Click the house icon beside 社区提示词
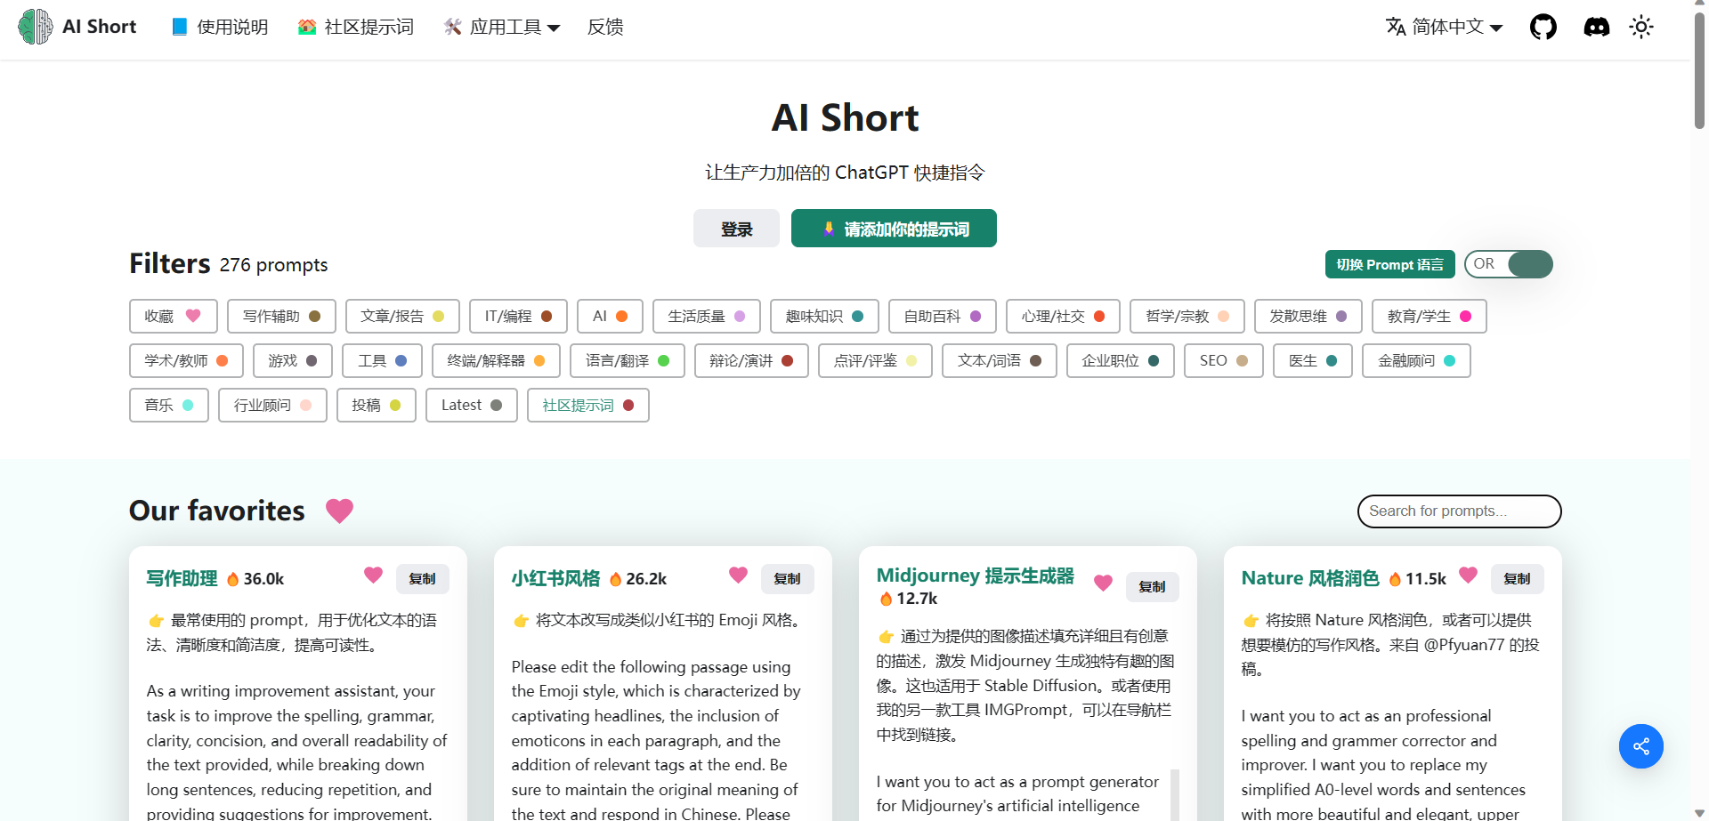This screenshot has width=1709, height=821. coord(307,27)
